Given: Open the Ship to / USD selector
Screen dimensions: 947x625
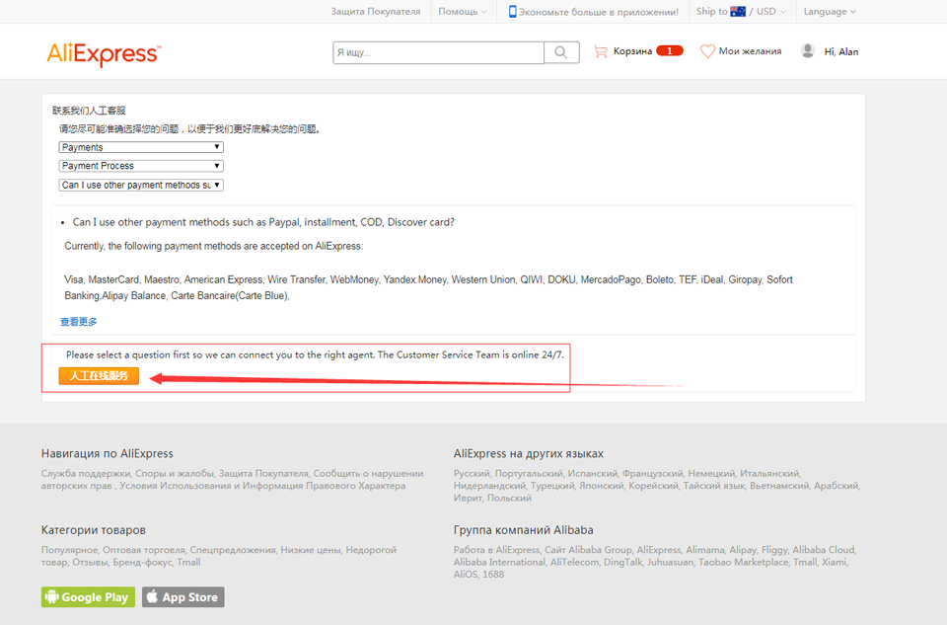Looking at the screenshot, I should [x=741, y=12].
